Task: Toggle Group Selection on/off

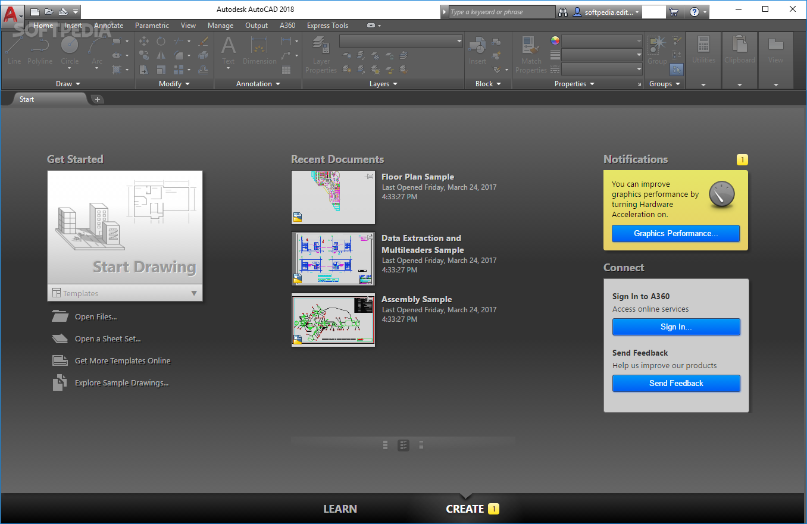Action: [677, 70]
